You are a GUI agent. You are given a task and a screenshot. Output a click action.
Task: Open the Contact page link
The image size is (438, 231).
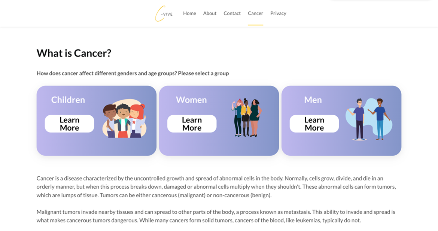[x=232, y=13]
